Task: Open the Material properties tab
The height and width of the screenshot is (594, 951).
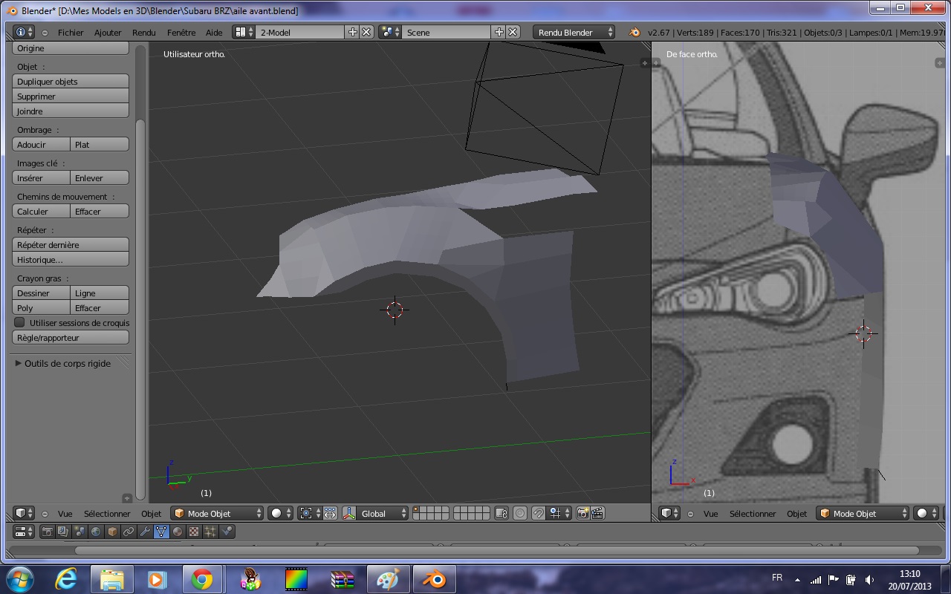Action: click(x=178, y=532)
